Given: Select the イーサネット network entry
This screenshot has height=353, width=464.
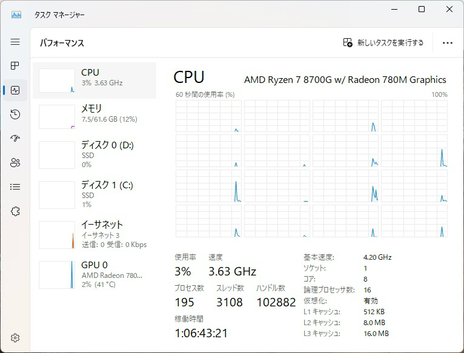Looking at the screenshot, I should 94,234.
